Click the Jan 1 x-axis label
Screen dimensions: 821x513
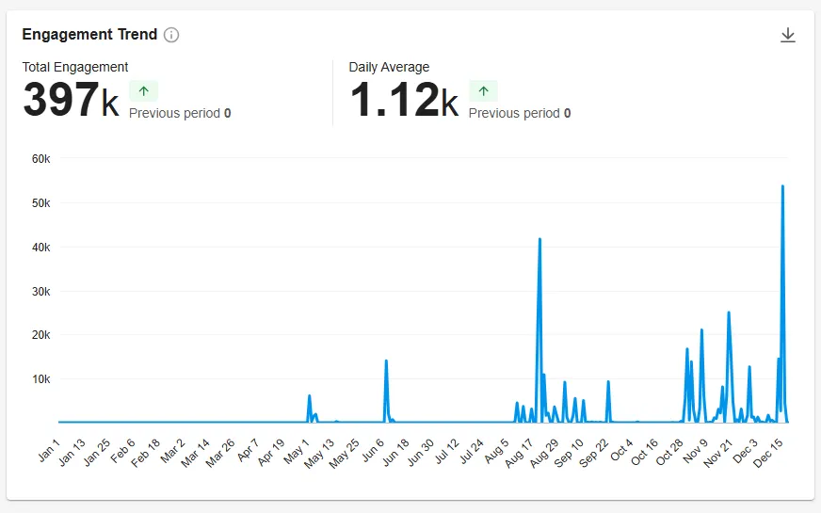(x=49, y=451)
